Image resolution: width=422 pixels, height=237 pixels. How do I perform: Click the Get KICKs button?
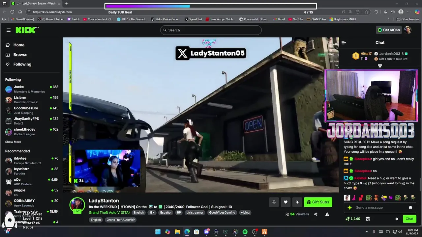pyautogui.click(x=389, y=30)
